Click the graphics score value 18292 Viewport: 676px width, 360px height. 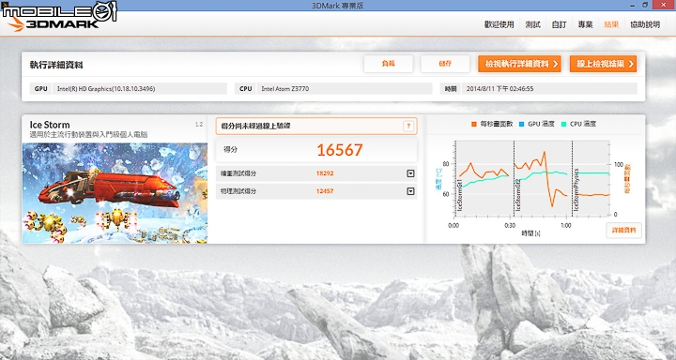coord(325,173)
